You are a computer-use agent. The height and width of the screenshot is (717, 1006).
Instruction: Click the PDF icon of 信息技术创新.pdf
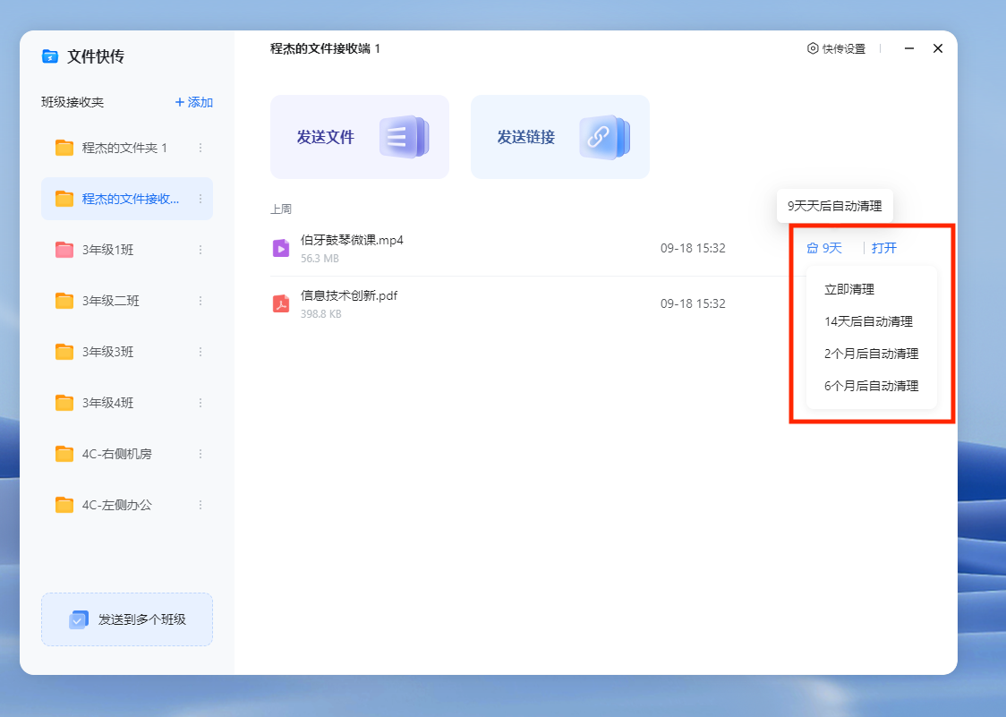281,303
